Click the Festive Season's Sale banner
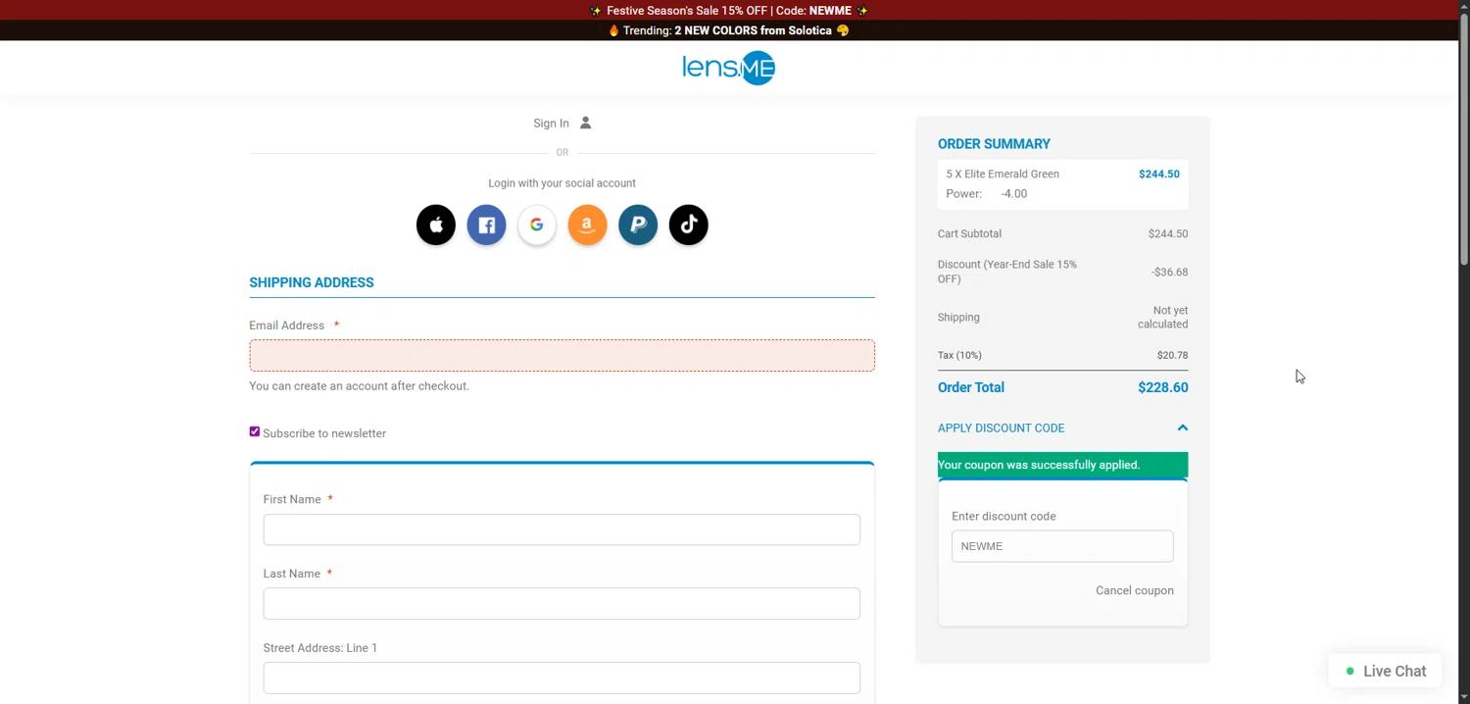Viewport: 1470px width, 704px height. pos(729,10)
